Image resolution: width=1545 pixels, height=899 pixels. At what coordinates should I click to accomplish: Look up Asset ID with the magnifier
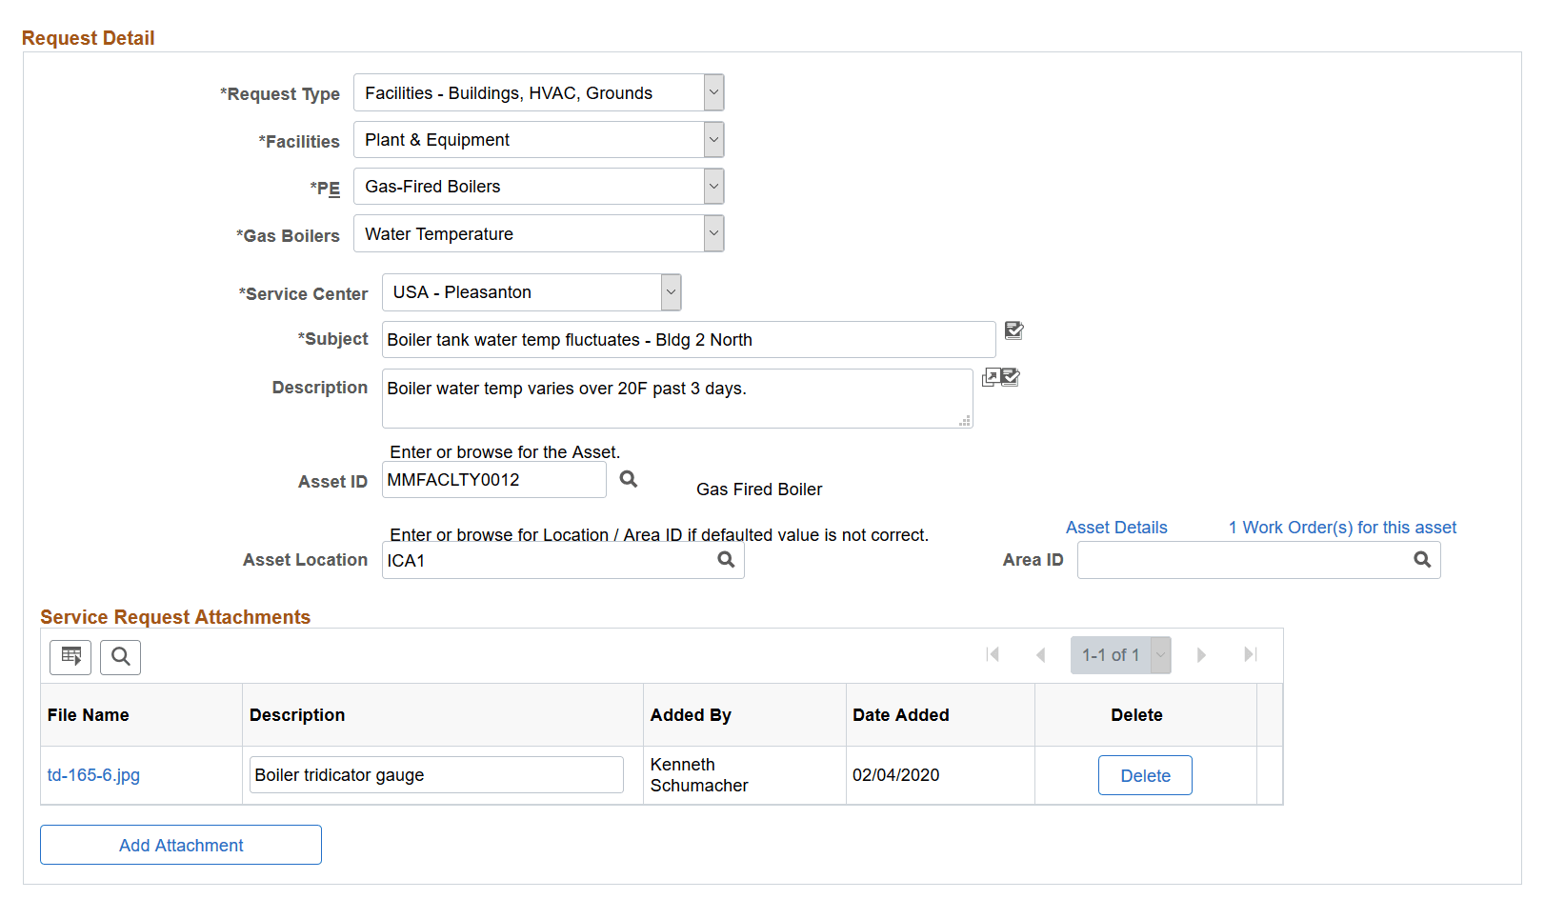[628, 479]
